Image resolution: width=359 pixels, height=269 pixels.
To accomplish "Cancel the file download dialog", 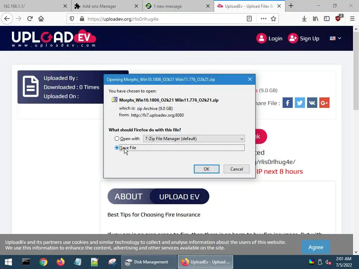I will point(237,169).
